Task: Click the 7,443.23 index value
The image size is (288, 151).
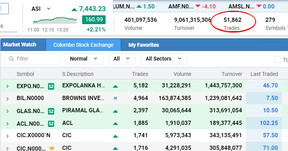Action: tap(93, 9)
